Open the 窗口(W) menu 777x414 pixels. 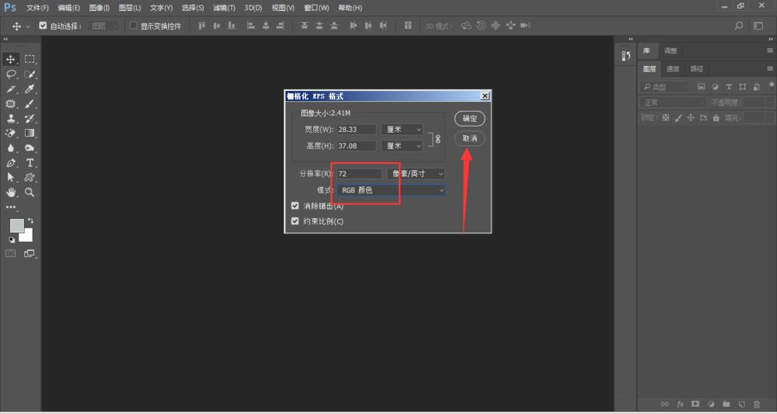316,8
